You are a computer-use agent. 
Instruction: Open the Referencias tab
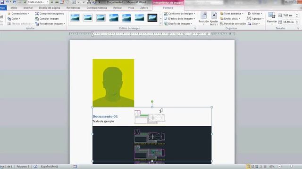[x=73, y=8]
